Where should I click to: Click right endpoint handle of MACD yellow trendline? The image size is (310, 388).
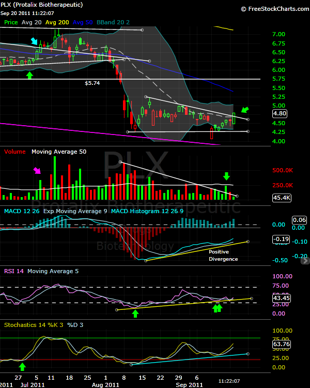click(x=248, y=242)
